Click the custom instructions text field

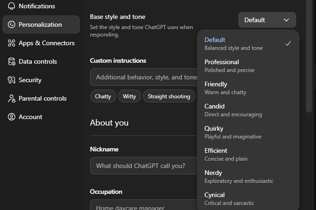(x=143, y=77)
